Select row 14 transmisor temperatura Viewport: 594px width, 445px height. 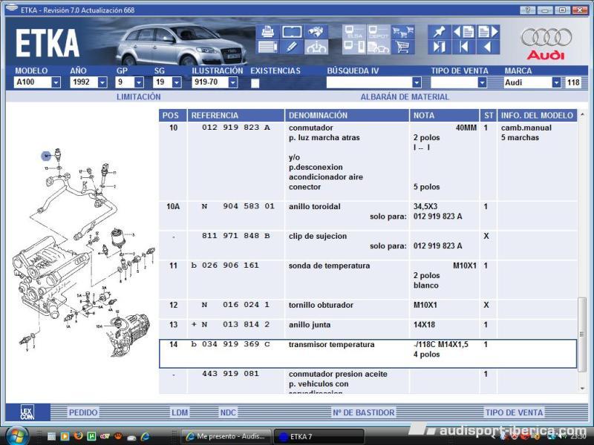tap(368, 354)
